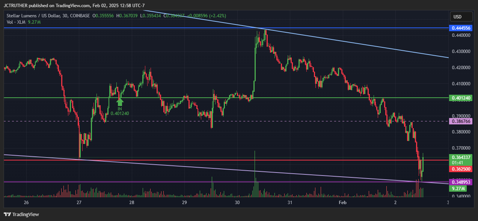The height and width of the screenshot is (221, 478).
Task: Click the green 9.27M volume axis label
Action: [x=458, y=188]
